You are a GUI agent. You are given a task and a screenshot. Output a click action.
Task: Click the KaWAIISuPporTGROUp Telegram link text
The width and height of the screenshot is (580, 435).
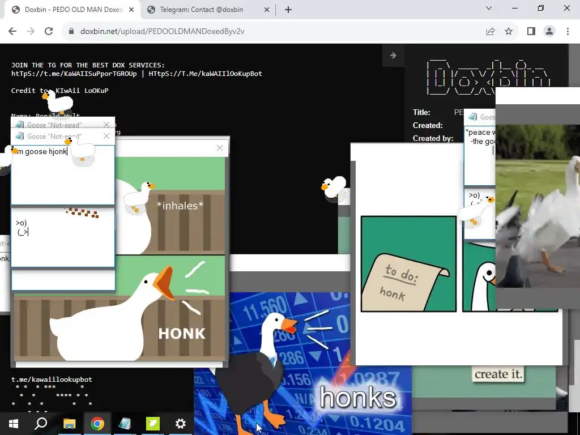[74, 74]
